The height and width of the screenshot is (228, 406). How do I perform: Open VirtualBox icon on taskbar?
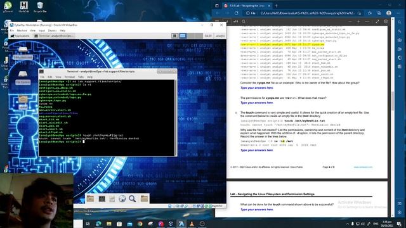[x=171, y=224]
